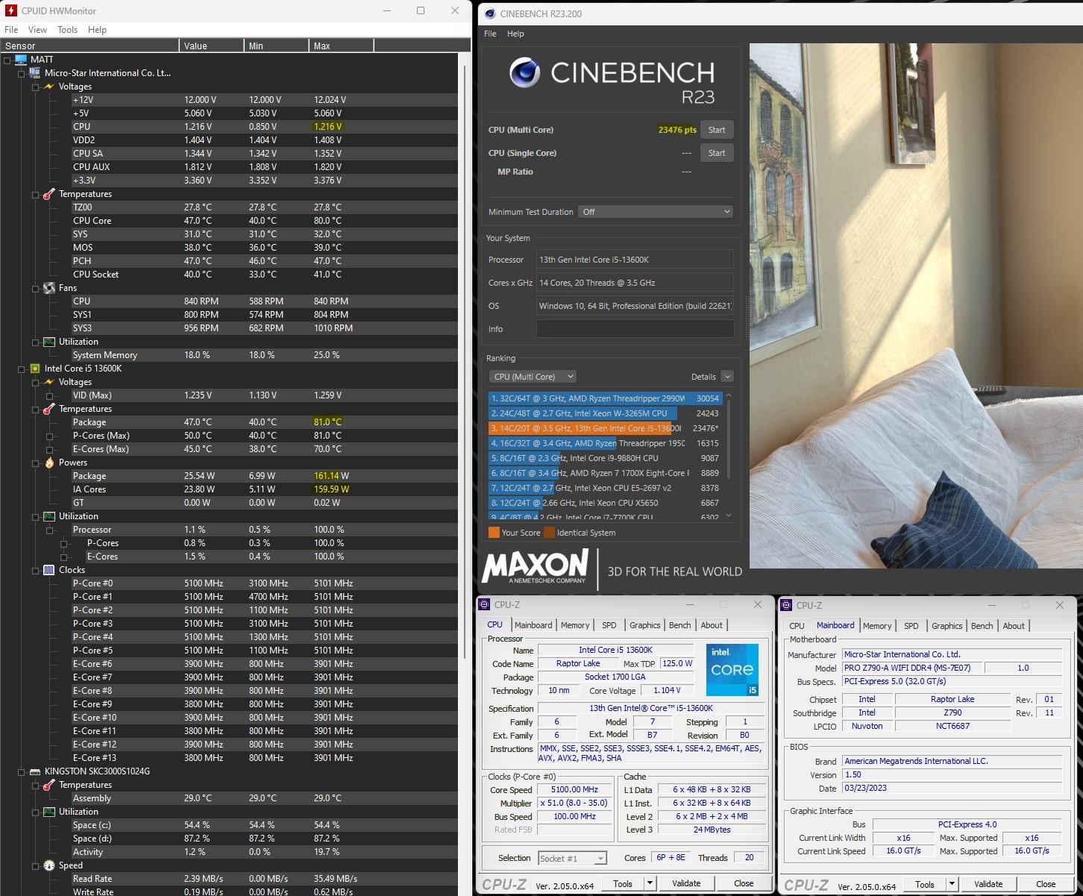The width and height of the screenshot is (1083, 896).
Task: Click Close in left CPU-Z window
Action: (744, 883)
